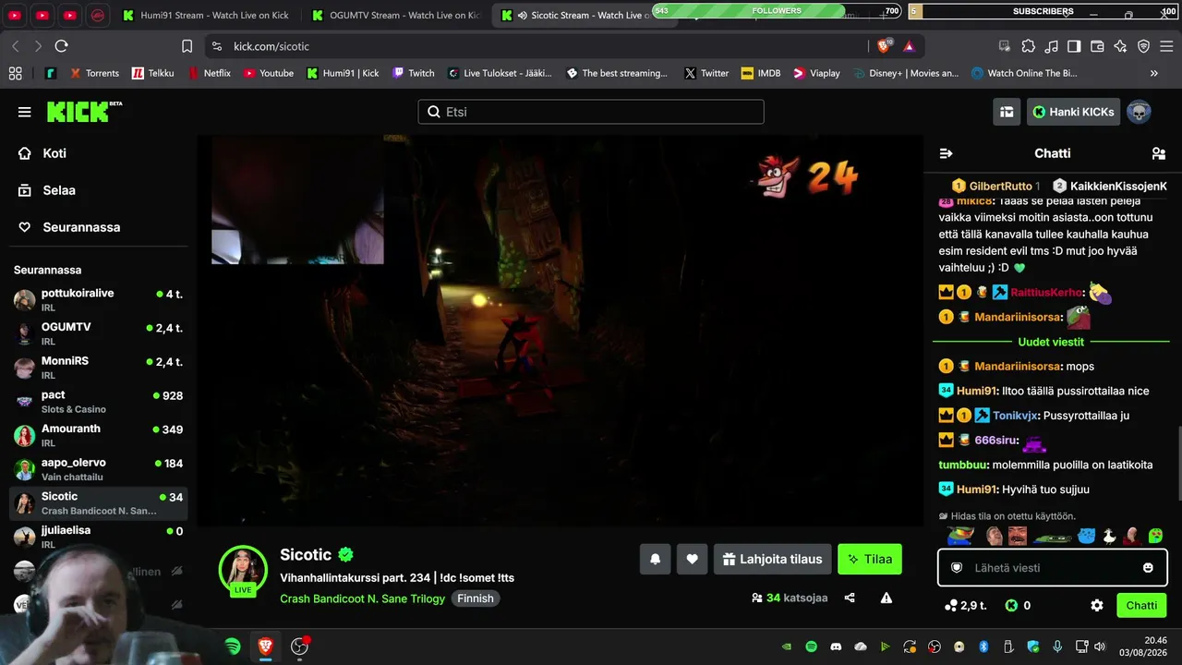Open the Brave Rewards triangle icon
Image resolution: width=1182 pixels, height=665 pixels.
pyautogui.click(x=909, y=46)
